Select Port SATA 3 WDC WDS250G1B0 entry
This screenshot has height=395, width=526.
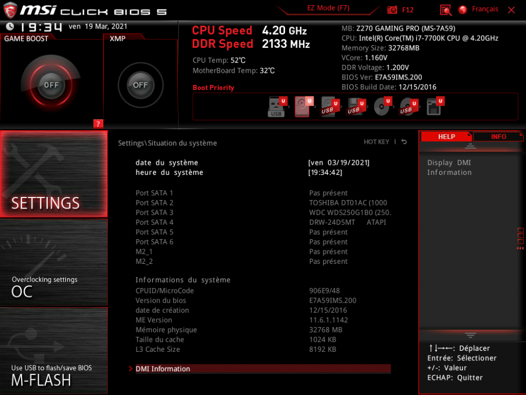point(263,212)
